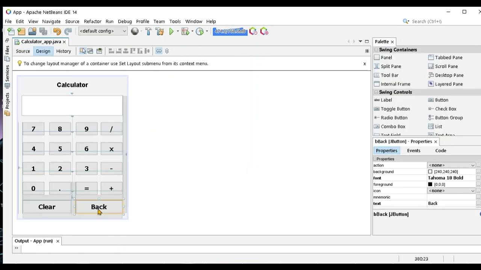Switch to the Code properties tab
Image resolution: width=481 pixels, height=270 pixels.
pyautogui.click(x=441, y=150)
